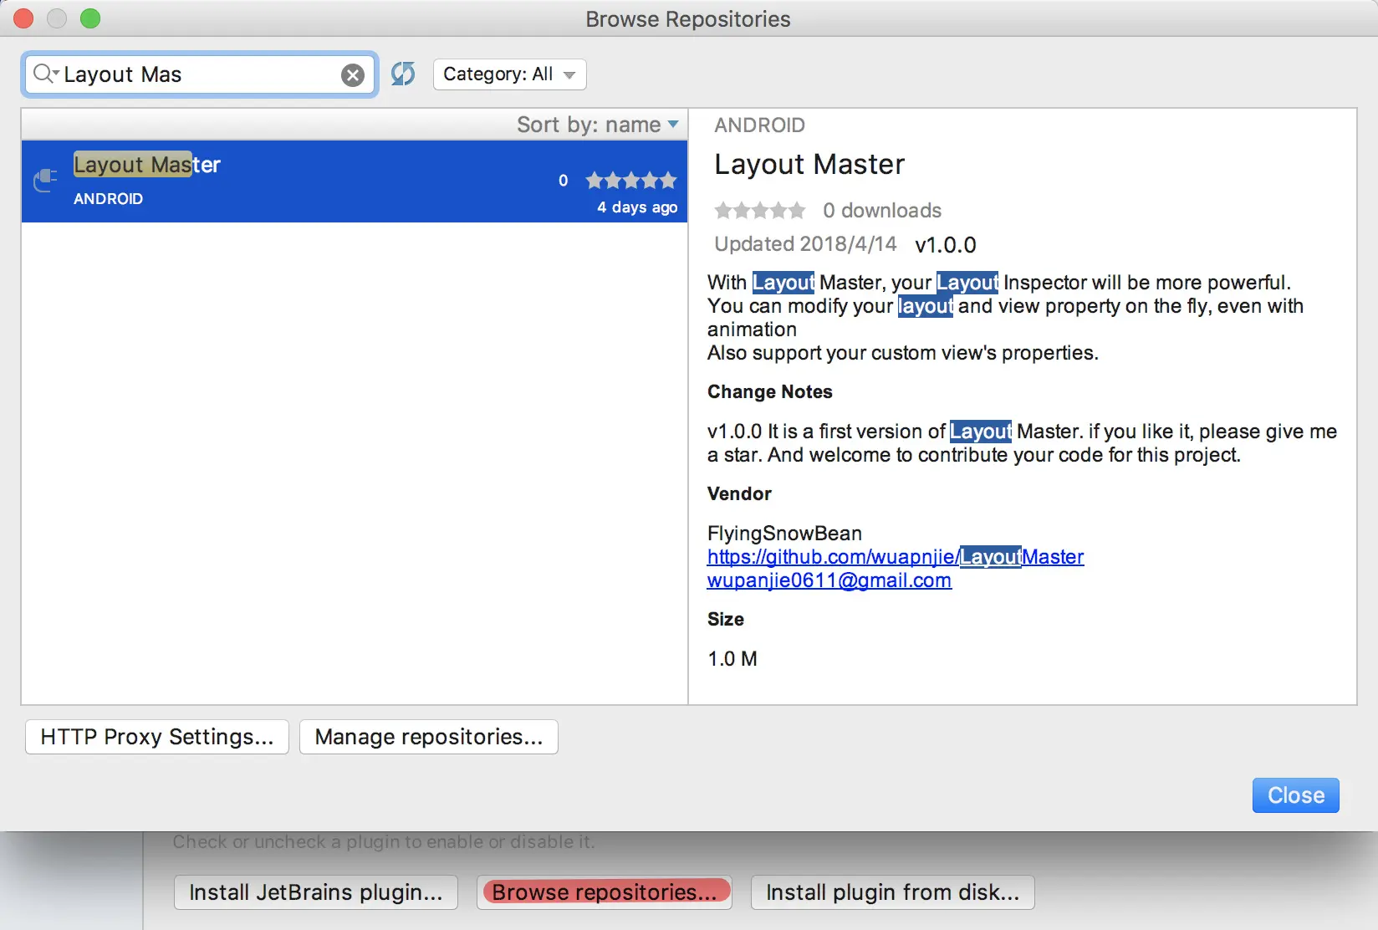1378x930 pixels.
Task: Click the 0 downloads text
Action: click(x=882, y=211)
